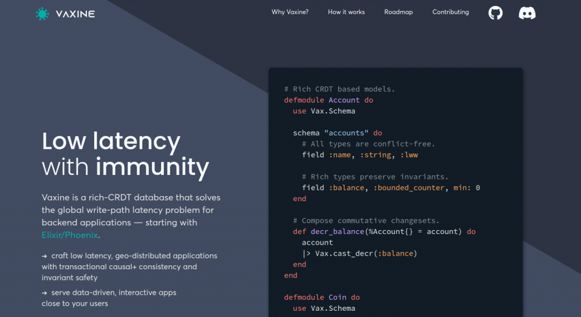The image size is (581, 317).
Task: Click the 'craft low latency, geo-distributed' bullet
Action: [x=129, y=266]
